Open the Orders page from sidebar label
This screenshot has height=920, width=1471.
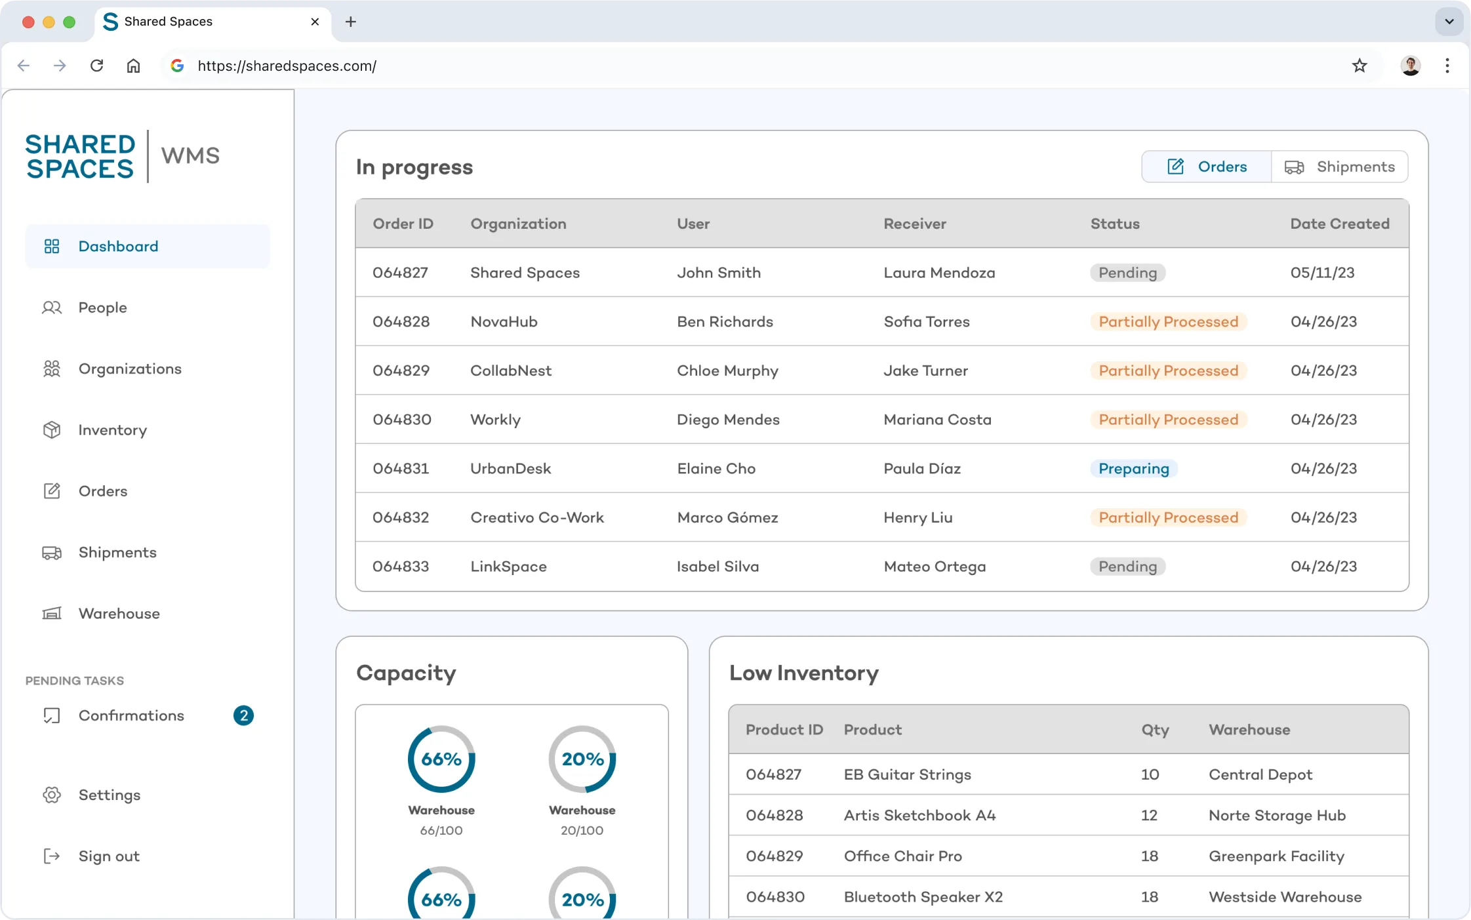tap(102, 490)
